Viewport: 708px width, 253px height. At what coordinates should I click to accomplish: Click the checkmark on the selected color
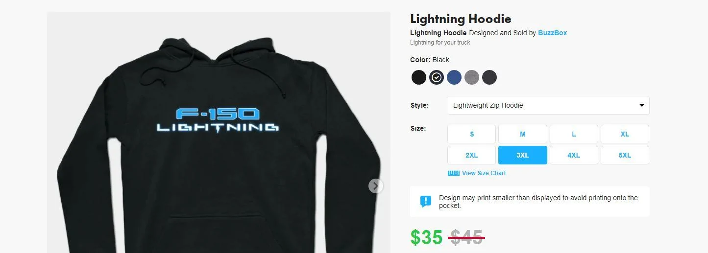pyautogui.click(x=437, y=77)
